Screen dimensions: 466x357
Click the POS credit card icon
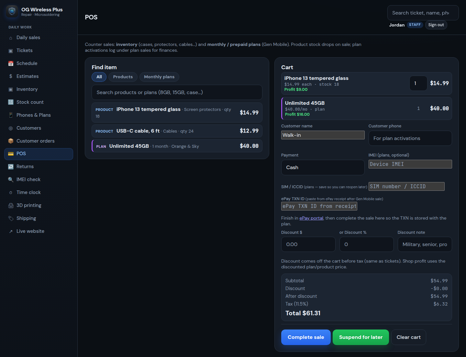(x=11, y=154)
